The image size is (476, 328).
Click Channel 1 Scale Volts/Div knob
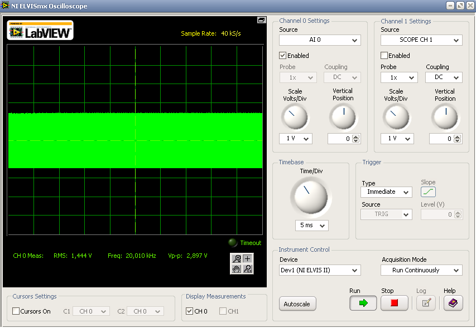[x=396, y=116]
